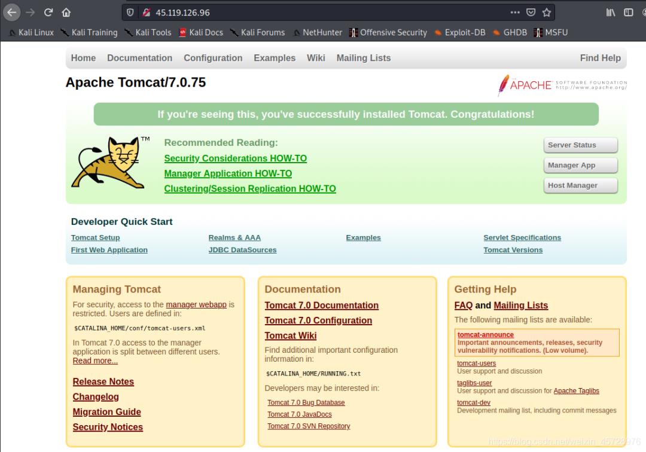646x452 pixels.
Task: Click the browser Forward arrow button
Action: (x=31, y=13)
